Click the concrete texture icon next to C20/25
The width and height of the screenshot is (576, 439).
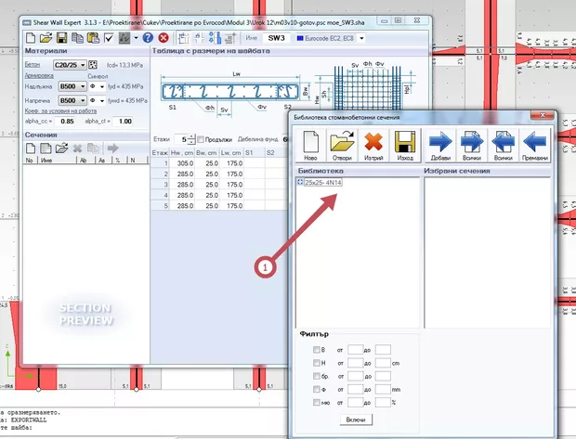(x=93, y=65)
